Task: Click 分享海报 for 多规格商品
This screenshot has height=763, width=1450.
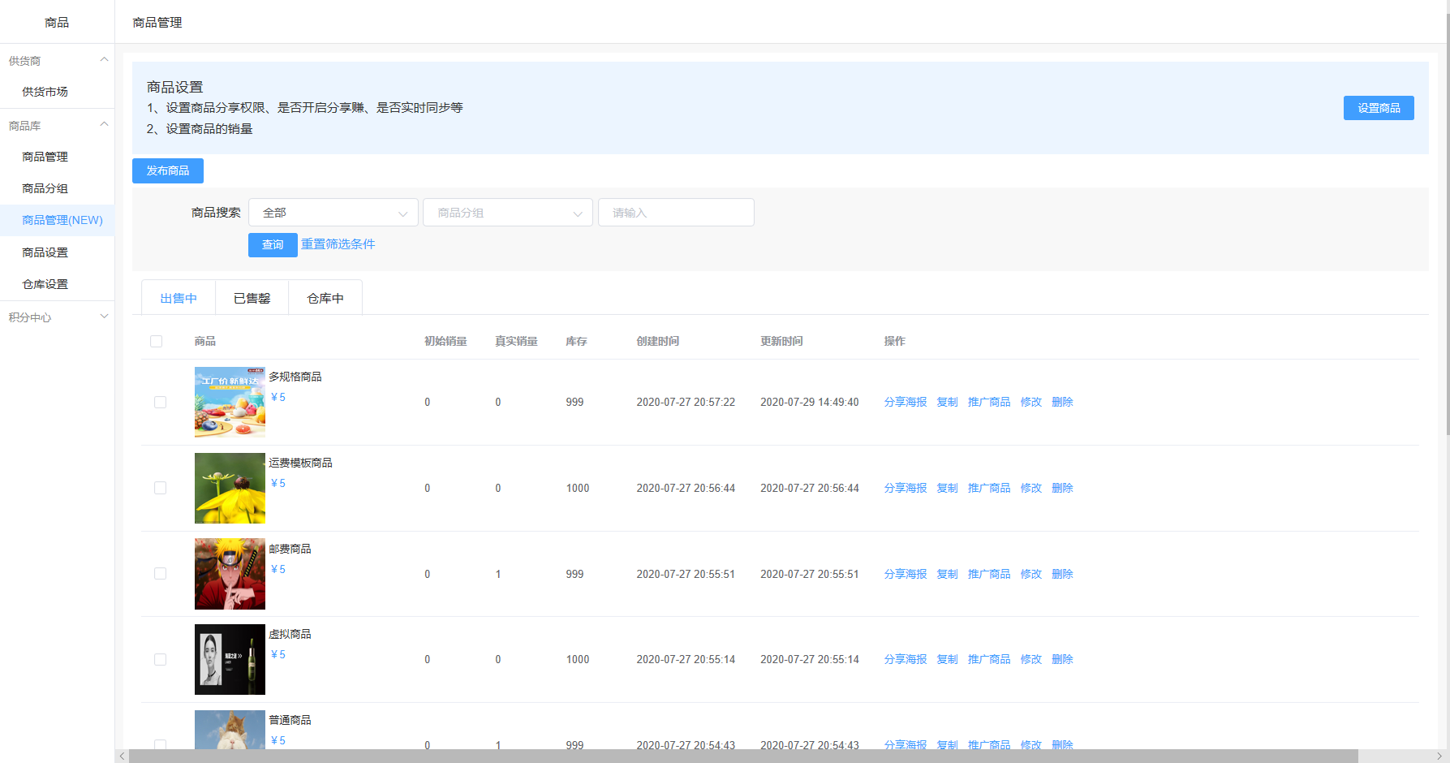Action: tap(906, 403)
